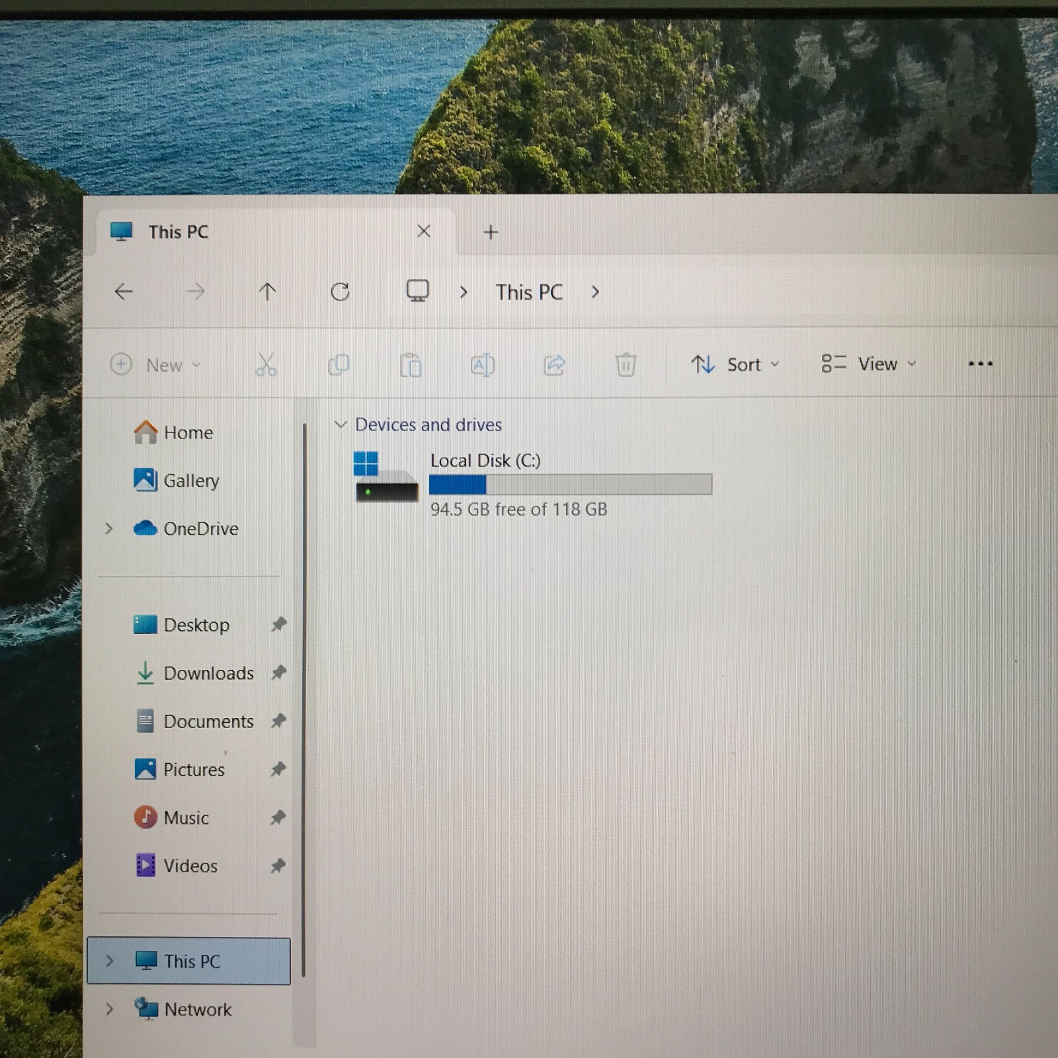The width and height of the screenshot is (1058, 1058).
Task: Click the Paste clipboard icon
Action: click(411, 364)
